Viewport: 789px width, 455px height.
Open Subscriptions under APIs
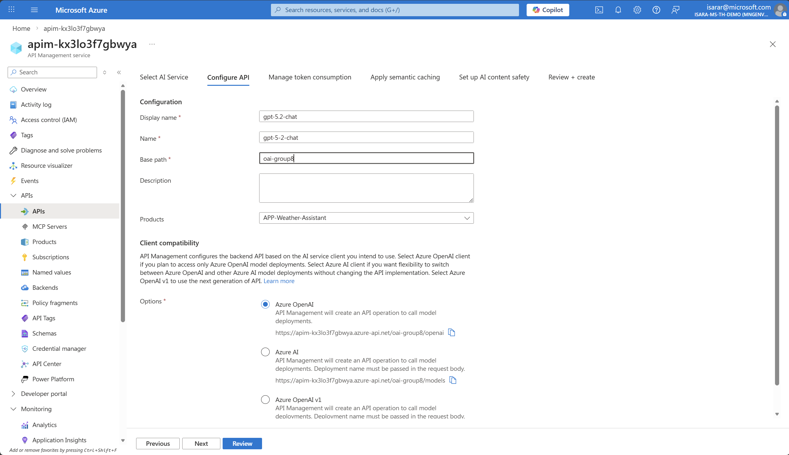point(51,257)
